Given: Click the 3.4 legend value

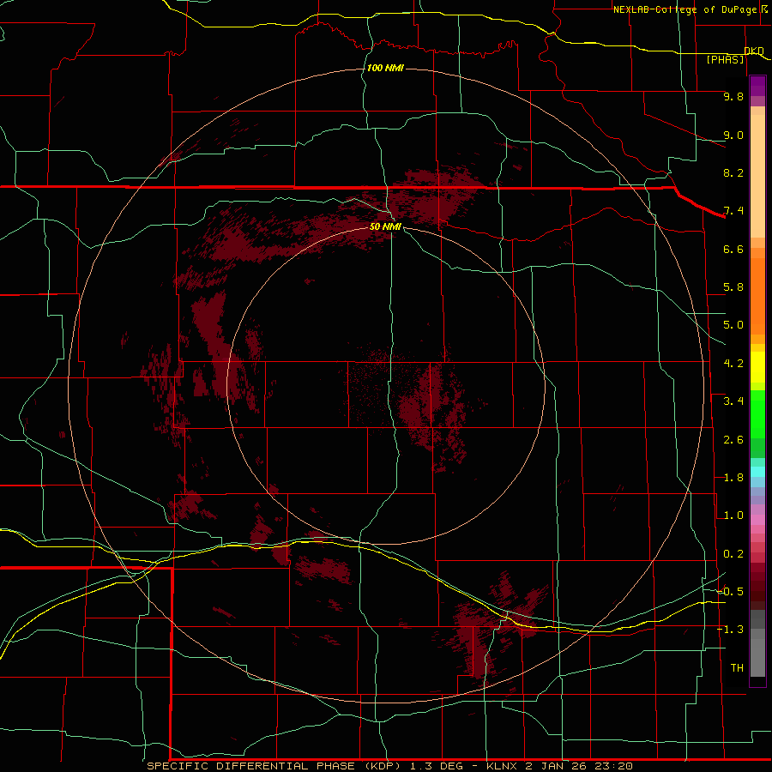Looking at the screenshot, I should [733, 401].
